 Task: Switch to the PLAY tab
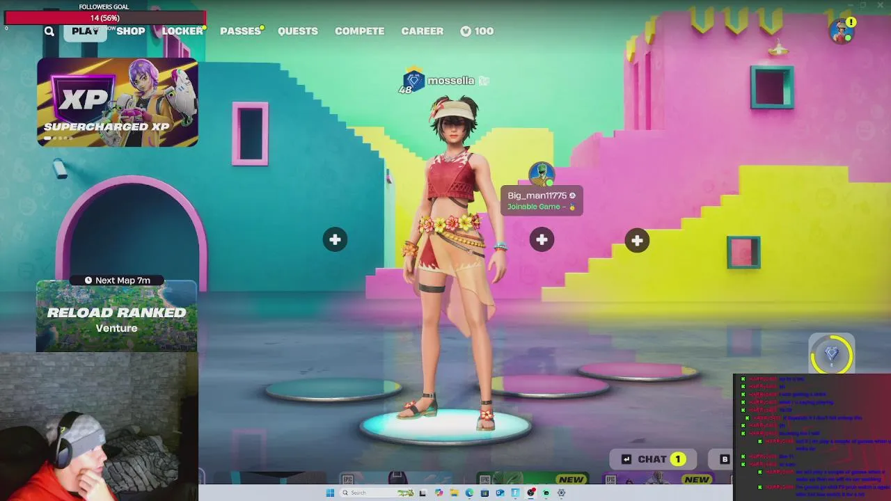click(85, 31)
